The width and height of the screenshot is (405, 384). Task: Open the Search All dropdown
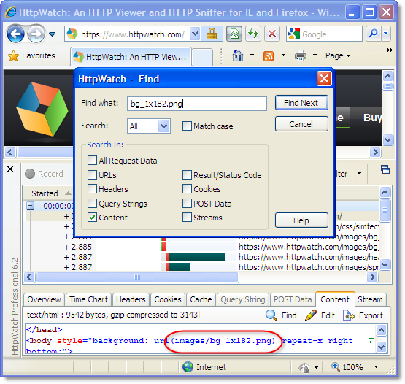click(x=163, y=126)
